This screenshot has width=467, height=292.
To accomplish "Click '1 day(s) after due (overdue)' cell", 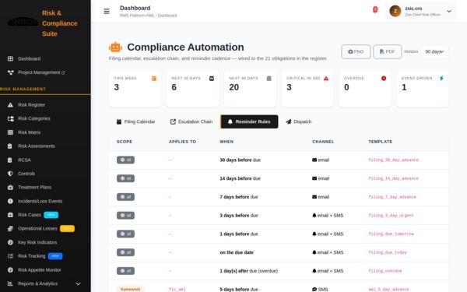I will point(249,271).
